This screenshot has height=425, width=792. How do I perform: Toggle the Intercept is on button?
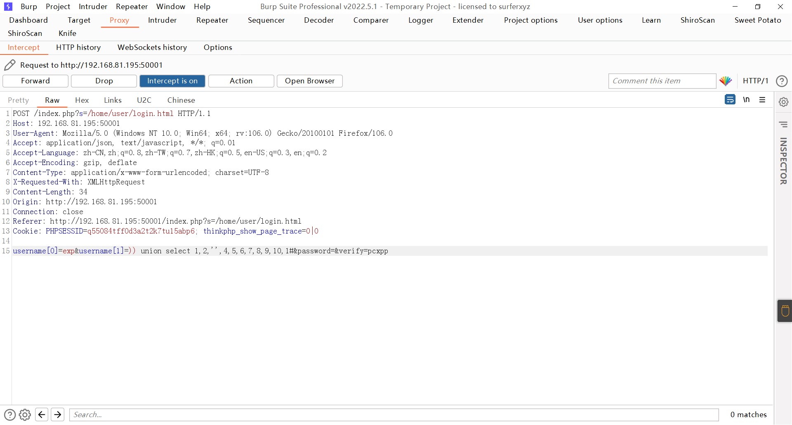coord(172,81)
